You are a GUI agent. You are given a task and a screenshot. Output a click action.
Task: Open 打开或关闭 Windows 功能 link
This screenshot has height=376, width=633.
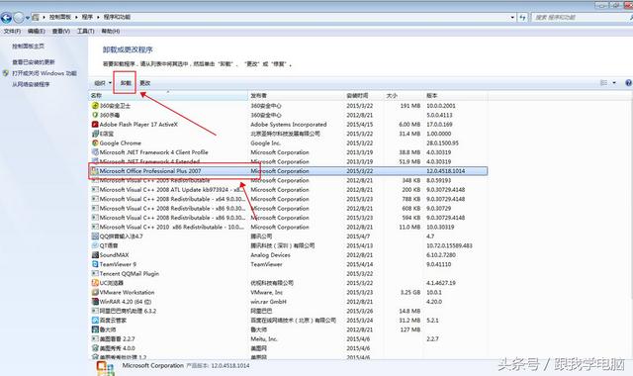click(44, 73)
